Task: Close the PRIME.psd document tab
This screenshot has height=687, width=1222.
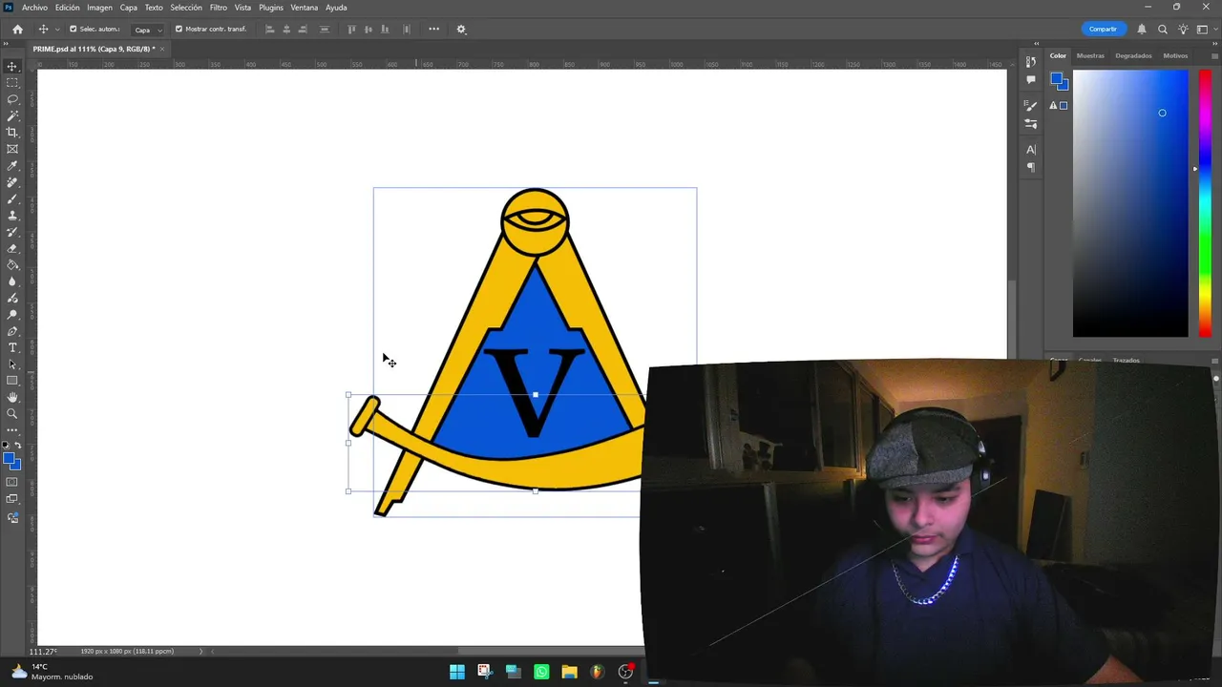Action: coord(162,49)
